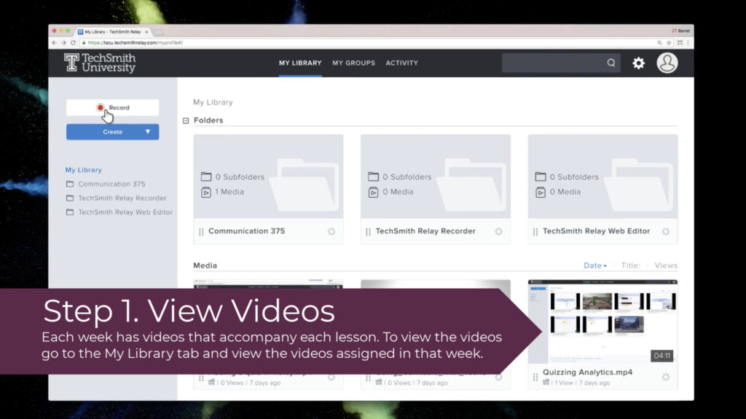Screen dimensions: 746x419
Task: Sort media by Title
Action: pos(630,266)
